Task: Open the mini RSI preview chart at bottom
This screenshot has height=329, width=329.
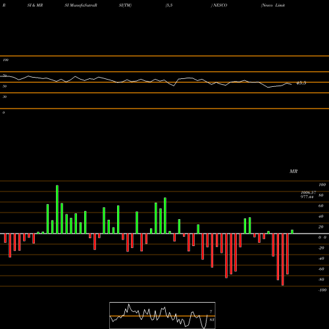Action: pos(163,315)
